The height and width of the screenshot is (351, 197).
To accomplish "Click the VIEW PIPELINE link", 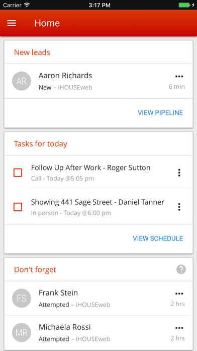I will tap(160, 112).
